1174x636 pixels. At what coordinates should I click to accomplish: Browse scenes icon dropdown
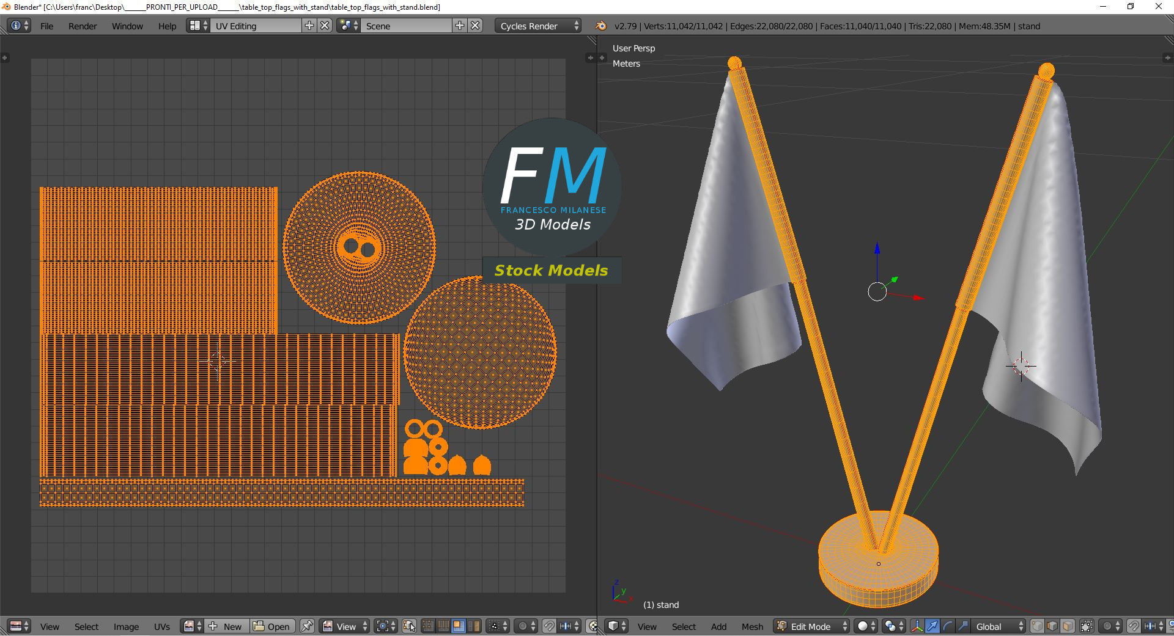(349, 26)
